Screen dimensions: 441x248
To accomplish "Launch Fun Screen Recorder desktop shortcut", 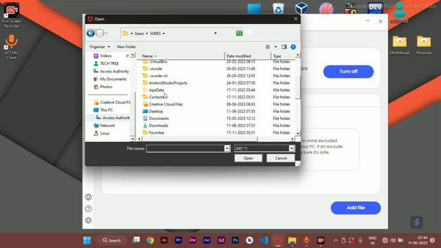I will click(x=12, y=16).
